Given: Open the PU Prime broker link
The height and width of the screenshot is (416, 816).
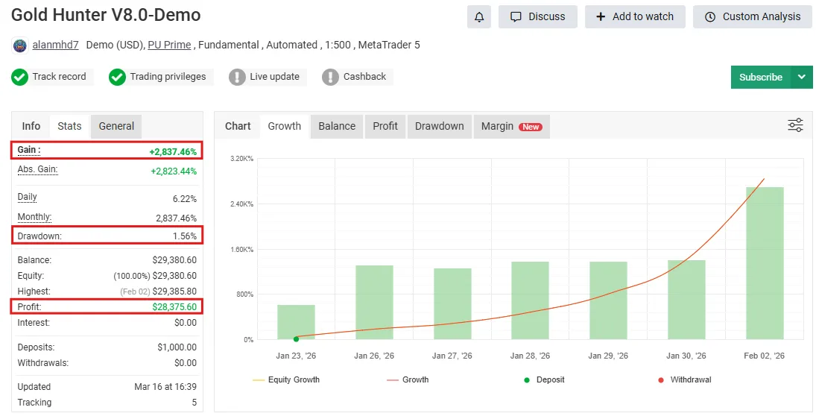Looking at the screenshot, I should (x=169, y=45).
